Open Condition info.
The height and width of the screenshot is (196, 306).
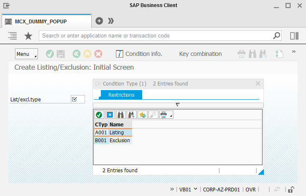pyautogui.click(x=139, y=54)
